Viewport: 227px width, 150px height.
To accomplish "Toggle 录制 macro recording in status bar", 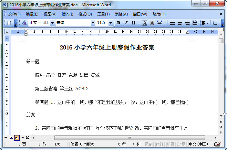I will click(149, 145).
